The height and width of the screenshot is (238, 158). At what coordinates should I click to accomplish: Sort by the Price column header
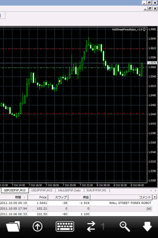click(x=38, y=197)
